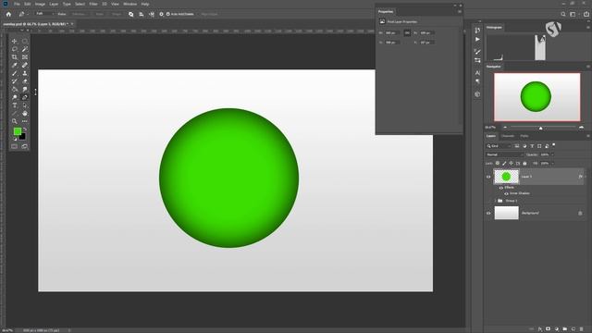Select the Paint Bucket tool
592x333 pixels.
15,89
